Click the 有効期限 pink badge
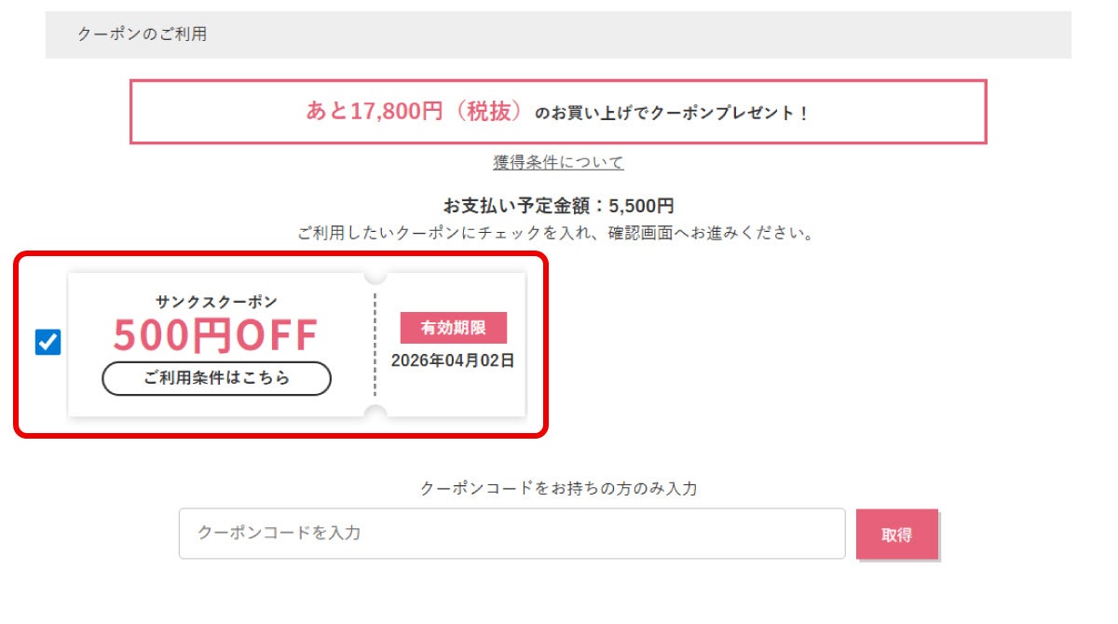This screenshot has height=624, width=1118. tap(453, 328)
